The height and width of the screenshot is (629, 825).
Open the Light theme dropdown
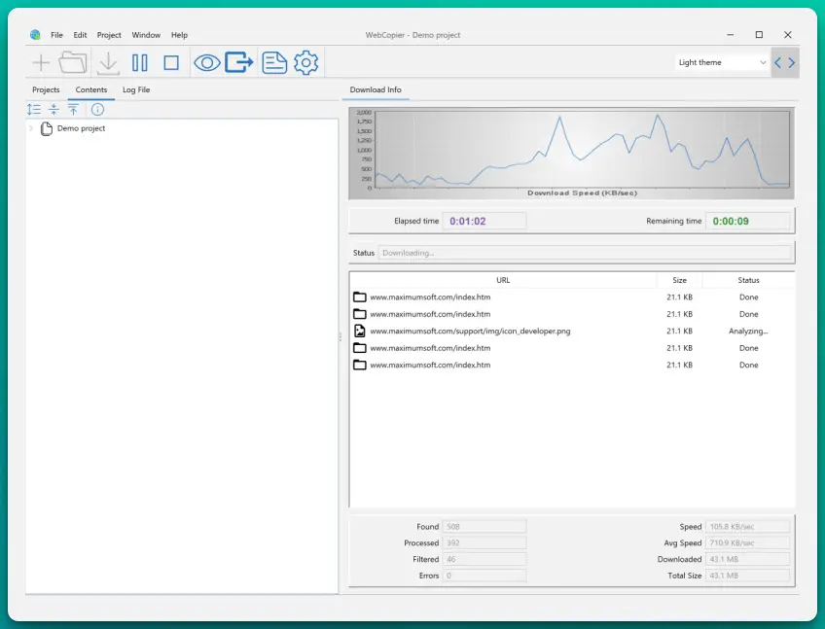click(x=723, y=62)
